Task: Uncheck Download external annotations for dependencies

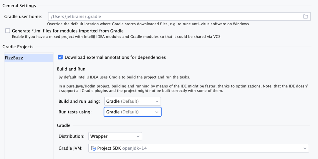Action: (60, 57)
